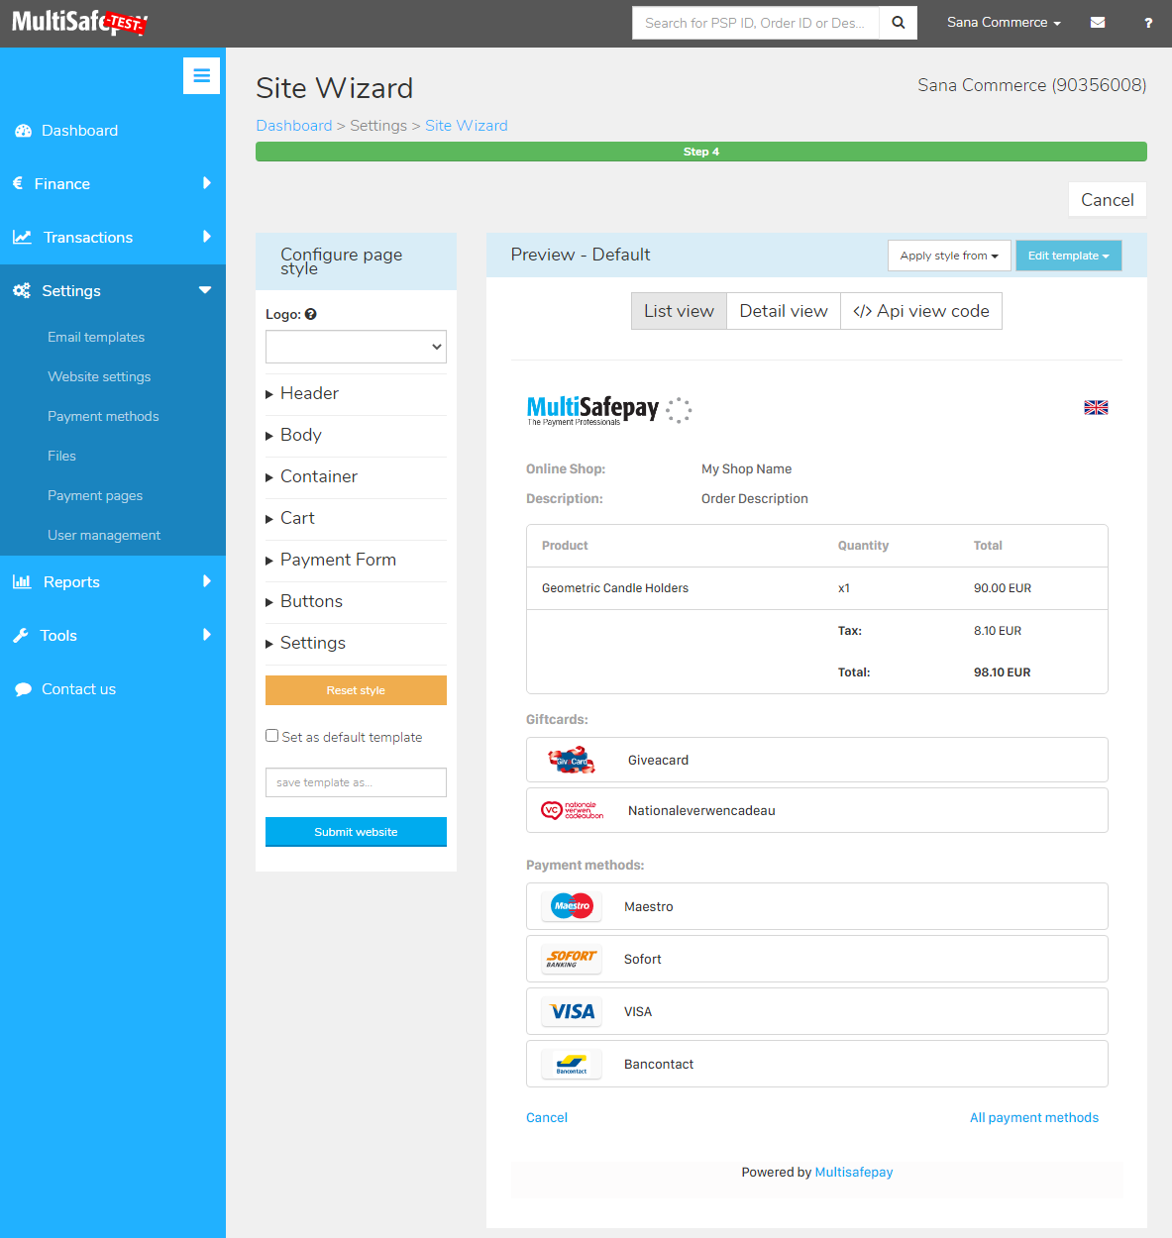Click the MultiSafepay TEST header logo
This screenshot has width=1172, height=1238.
pyautogui.click(x=79, y=22)
